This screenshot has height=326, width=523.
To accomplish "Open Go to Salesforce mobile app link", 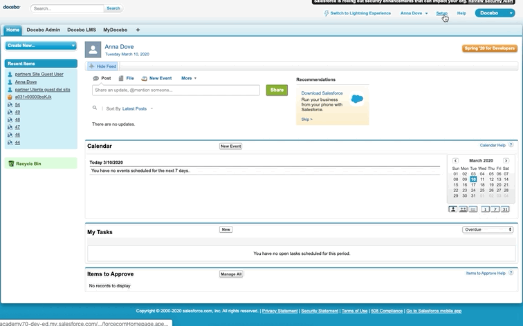I will pos(434,311).
